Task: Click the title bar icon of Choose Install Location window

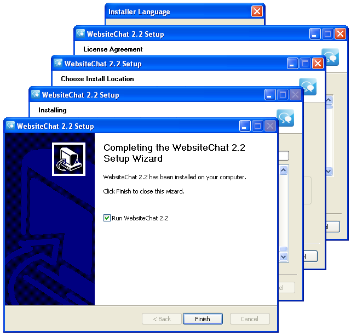Action: (x=58, y=63)
